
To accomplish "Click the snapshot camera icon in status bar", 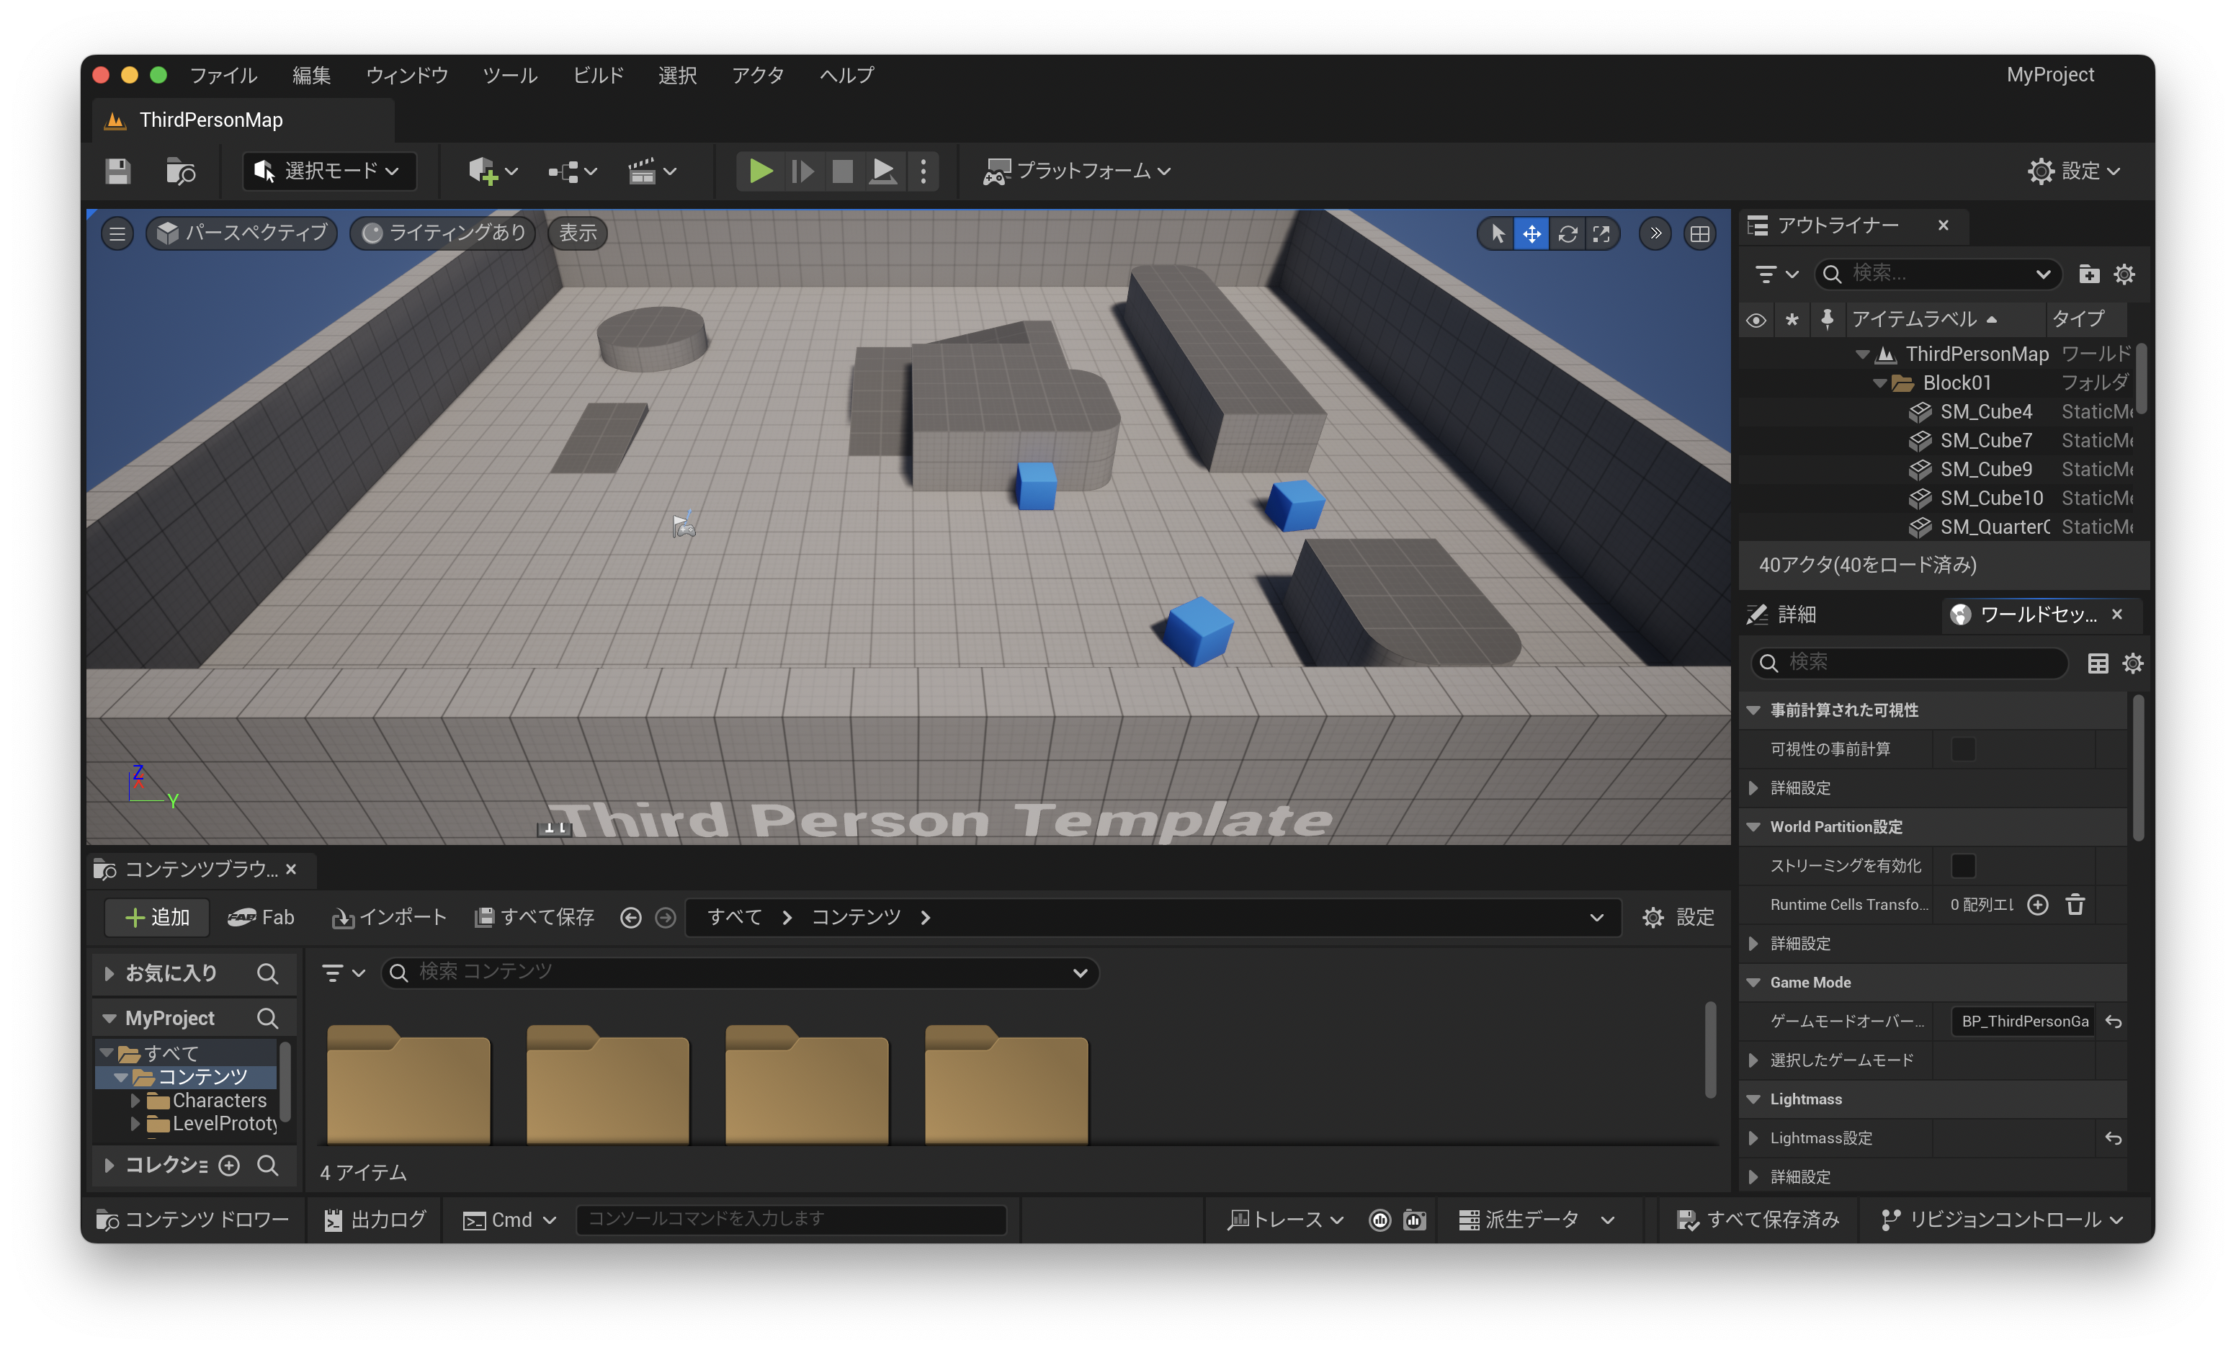I will click(x=1415, y=1220).
